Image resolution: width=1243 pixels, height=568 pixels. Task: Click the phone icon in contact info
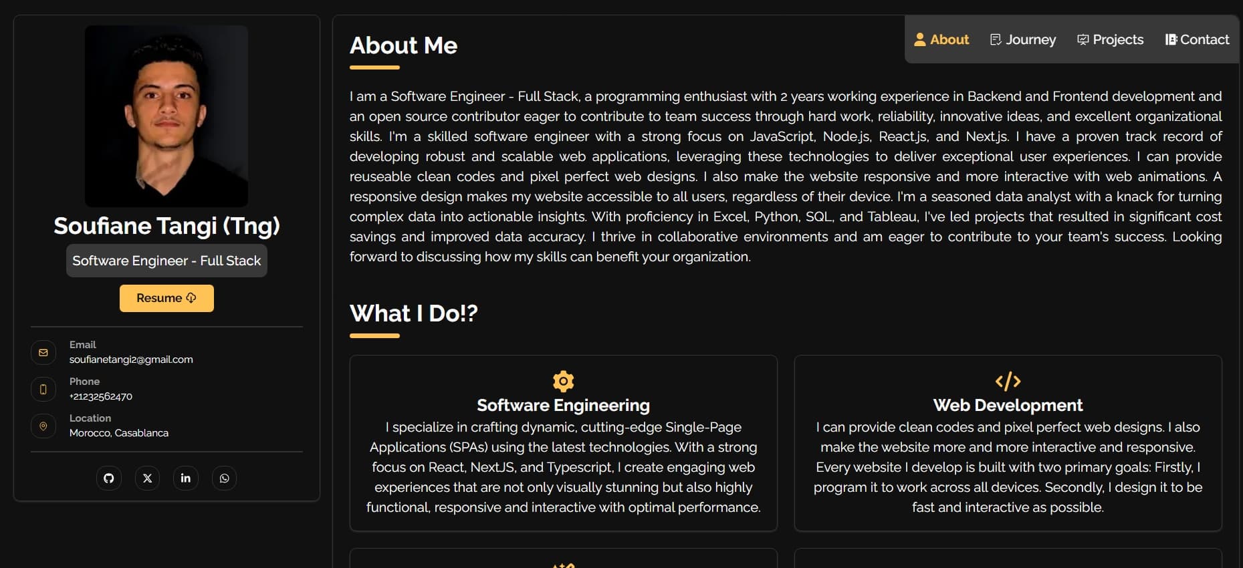(x=43, y=389)
